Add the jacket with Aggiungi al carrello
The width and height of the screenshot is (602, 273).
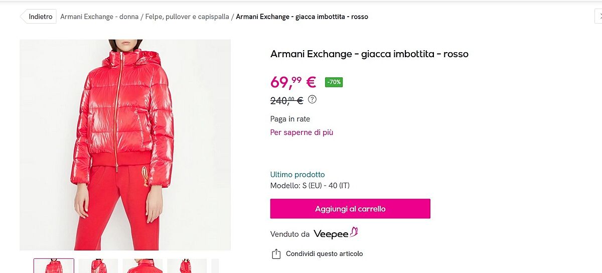point(350,209)
